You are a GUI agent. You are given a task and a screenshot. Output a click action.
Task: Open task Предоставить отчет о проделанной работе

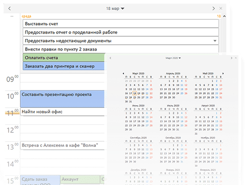(x=121, y=32)
